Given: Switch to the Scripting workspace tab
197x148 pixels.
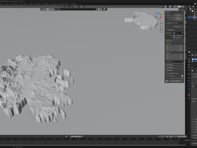Looking at the screenshot, I should [73, 4].
